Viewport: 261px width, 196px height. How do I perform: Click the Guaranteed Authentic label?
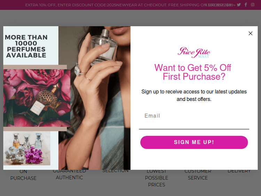69,174
